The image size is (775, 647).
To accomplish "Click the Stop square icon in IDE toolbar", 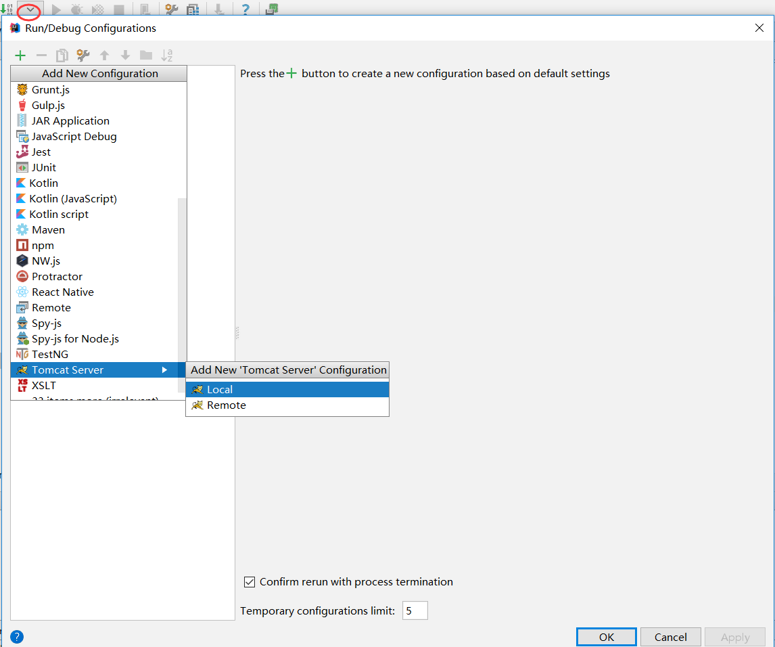I will [x=118, y=9].
